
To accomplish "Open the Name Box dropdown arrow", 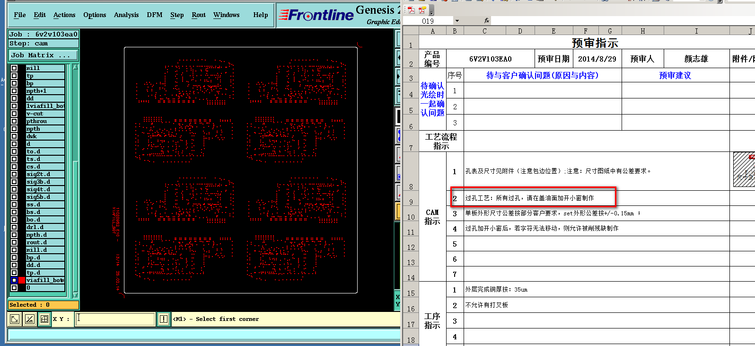I will point(457,21).
